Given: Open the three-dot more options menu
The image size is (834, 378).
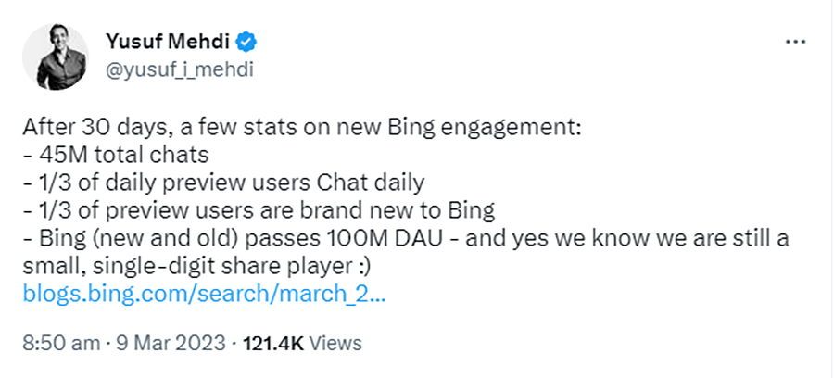Looking at the screenshot, I should (x=796, y=43).
